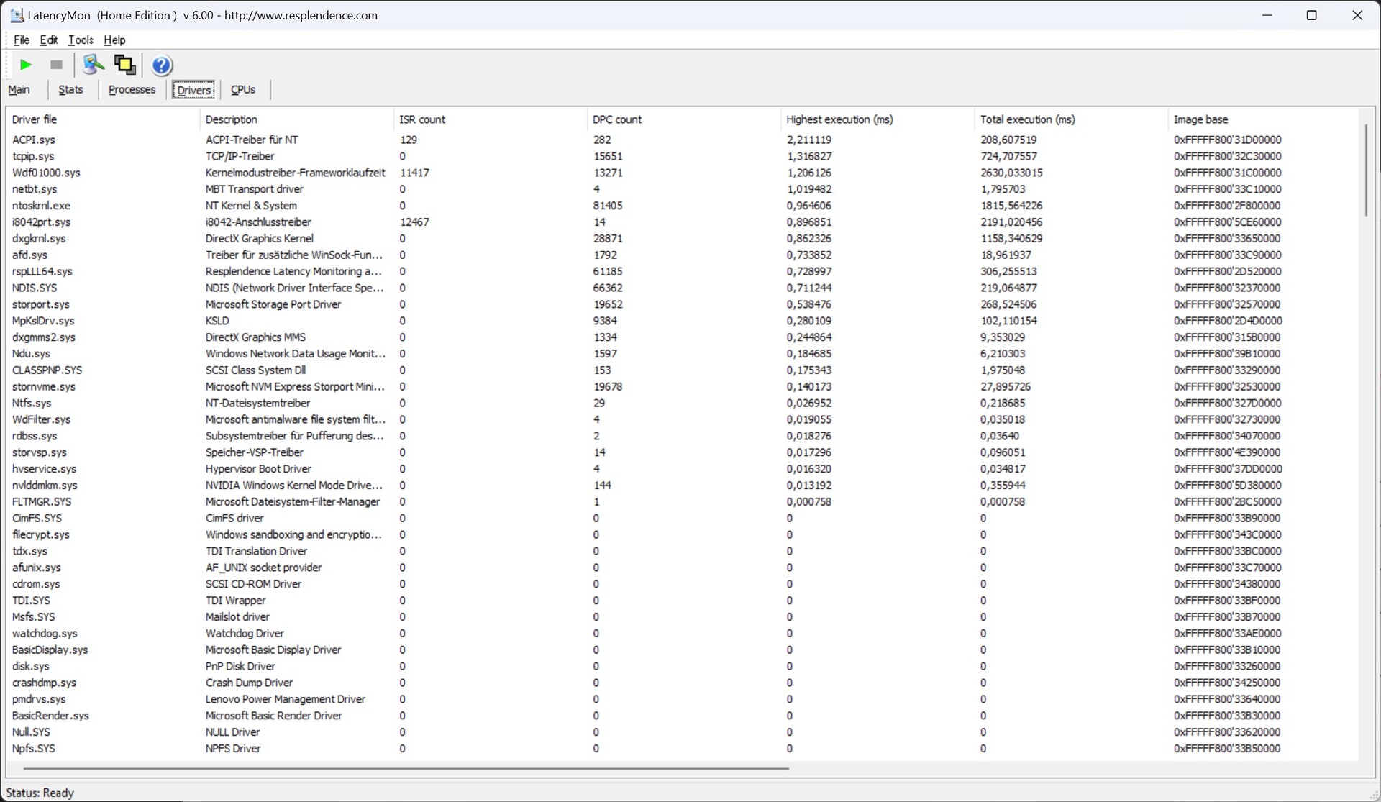Image resolution: width=1381 pixels, height=802 pixels.
Task: Open help with blue question mark icon
Action: pos(162,65)
